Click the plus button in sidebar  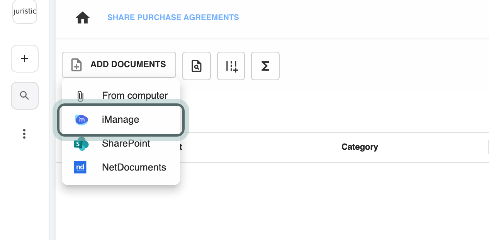click(25, 59)
